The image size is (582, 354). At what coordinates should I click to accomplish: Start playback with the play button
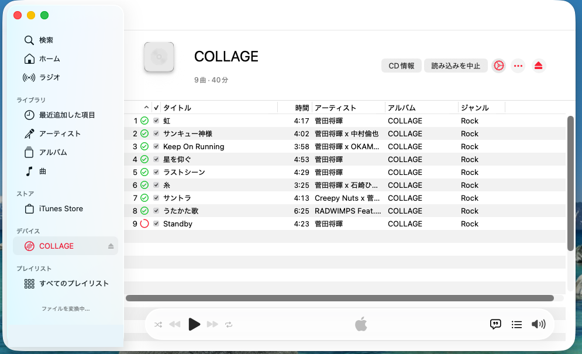pyautogui.click(x=194, y=324)
